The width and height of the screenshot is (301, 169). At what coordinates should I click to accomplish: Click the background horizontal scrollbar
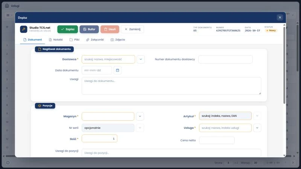click(148, 156)
